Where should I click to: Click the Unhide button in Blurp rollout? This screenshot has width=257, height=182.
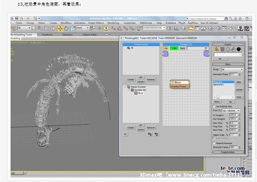pyautogui.click(x=239, y=90)
